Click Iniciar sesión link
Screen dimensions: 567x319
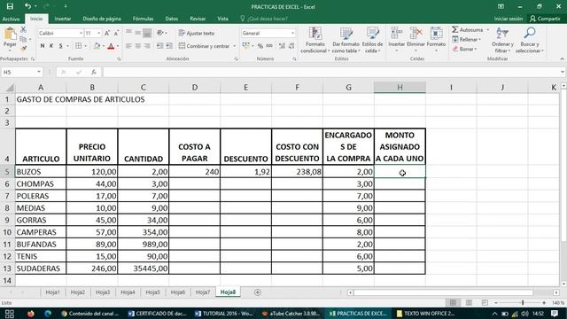pyautogui.click(x=509, y=19)
